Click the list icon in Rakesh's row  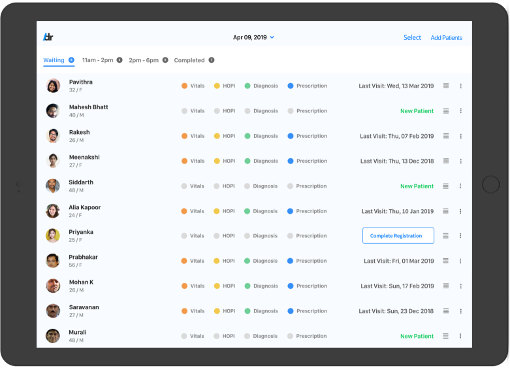[x=446, y=136]
